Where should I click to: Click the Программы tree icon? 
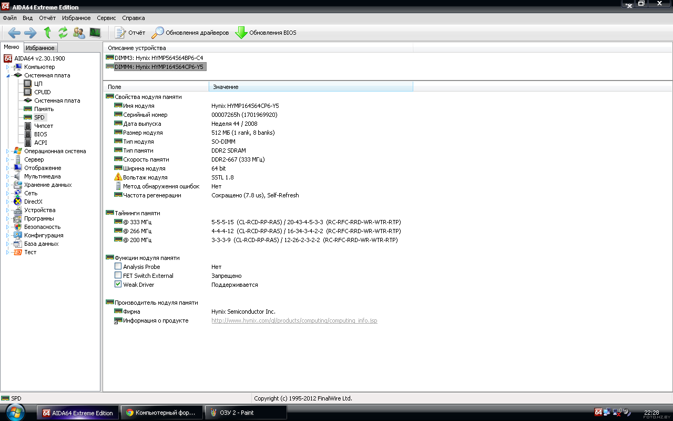18,218
